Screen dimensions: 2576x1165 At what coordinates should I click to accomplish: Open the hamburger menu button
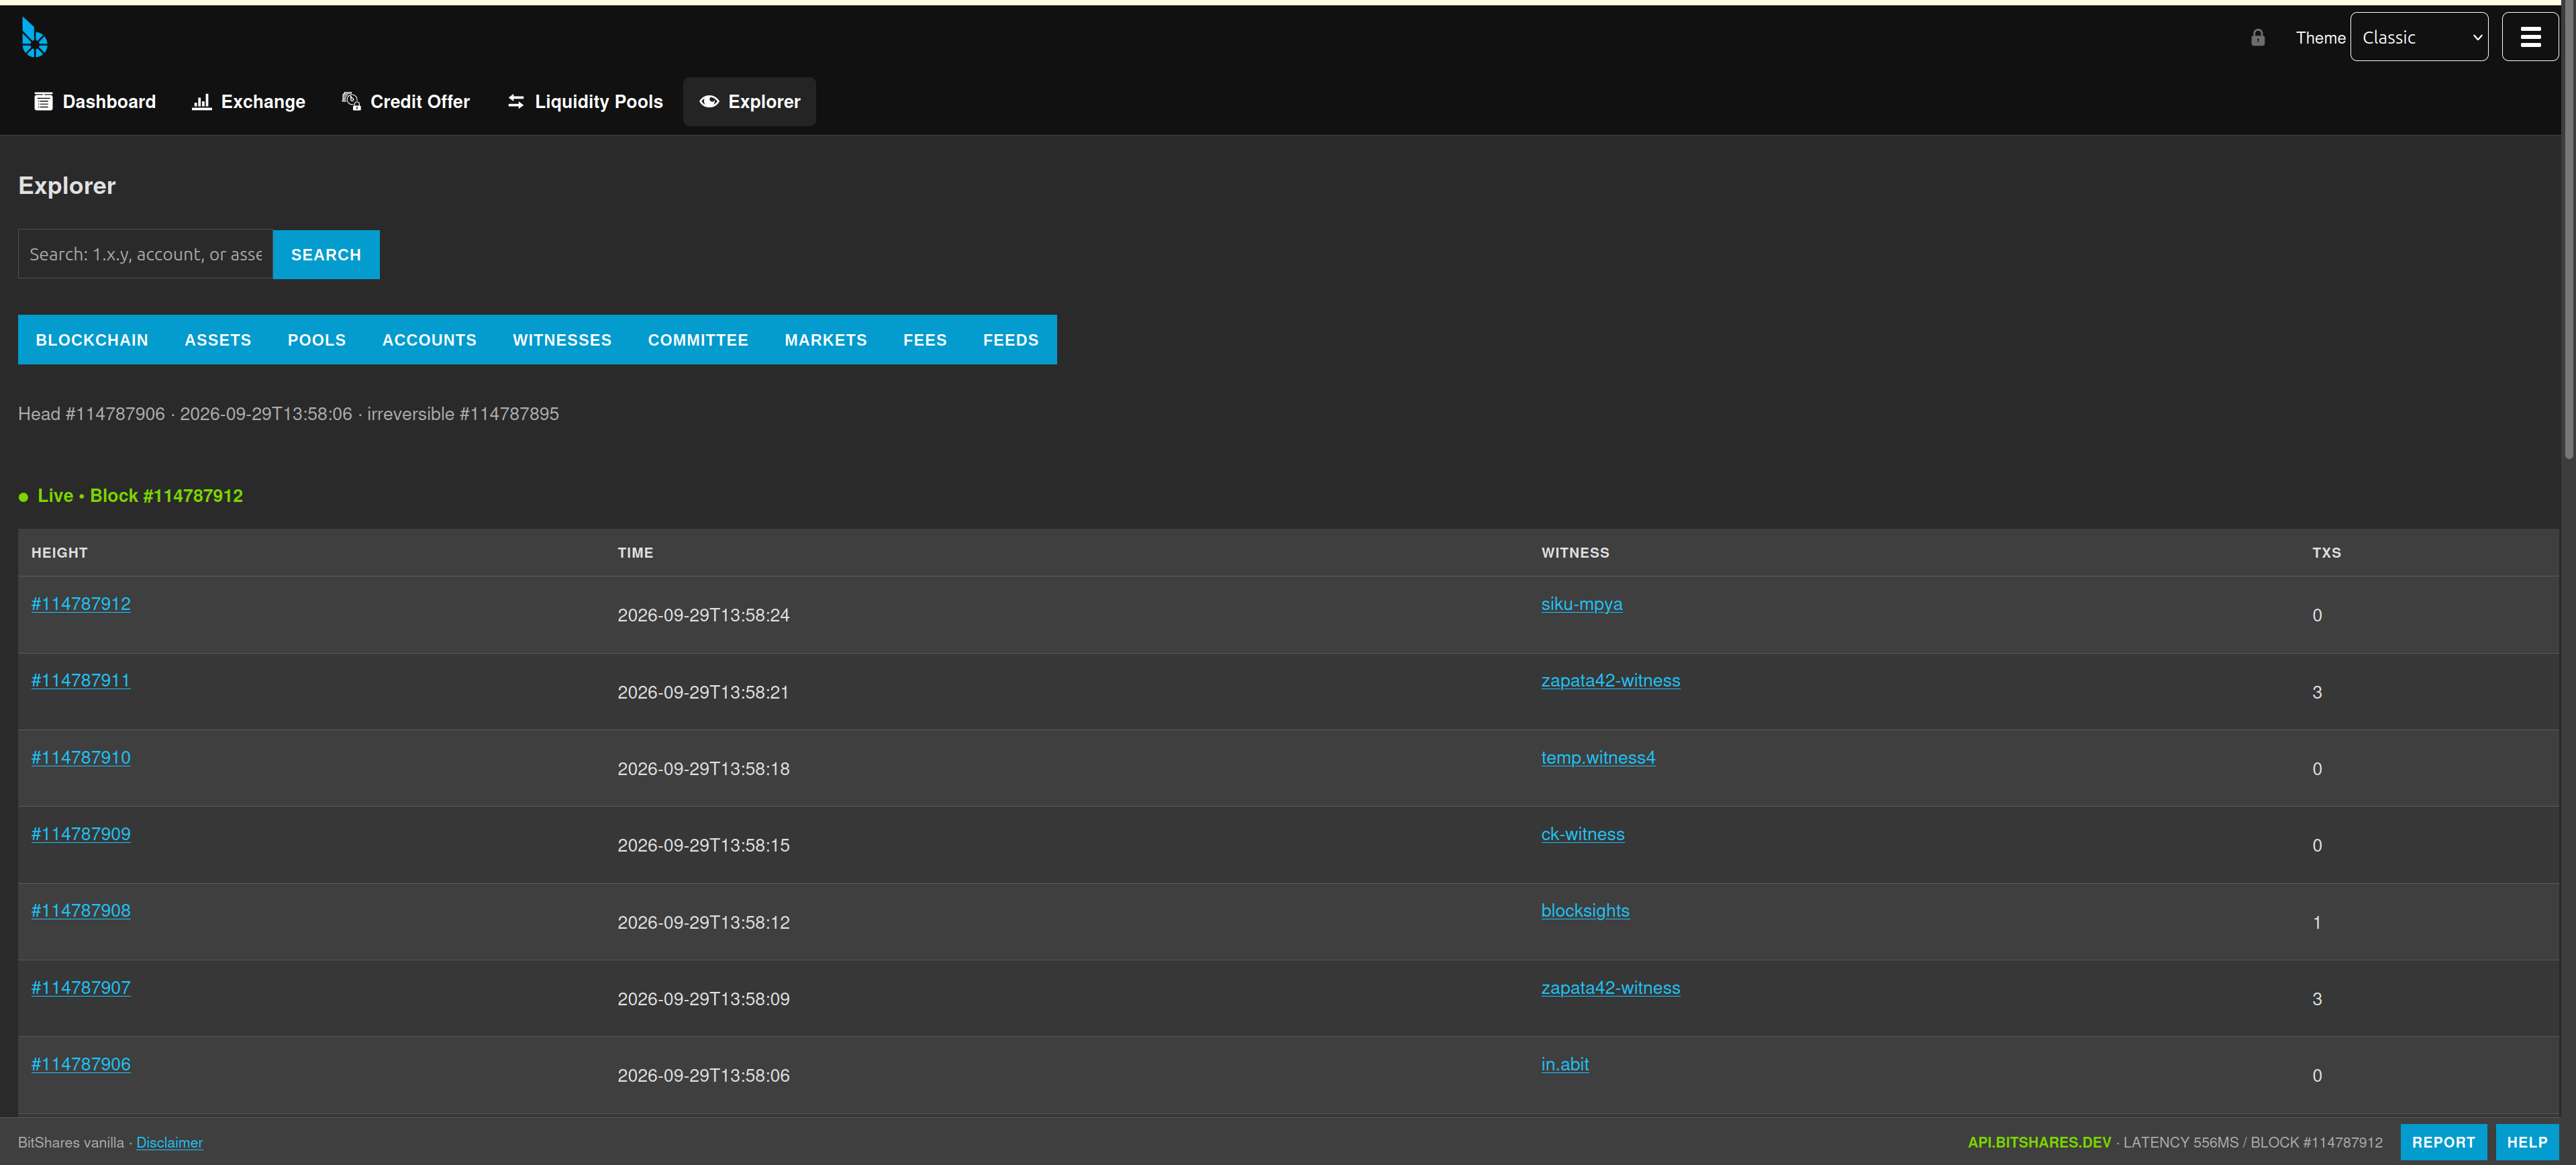2530,37
